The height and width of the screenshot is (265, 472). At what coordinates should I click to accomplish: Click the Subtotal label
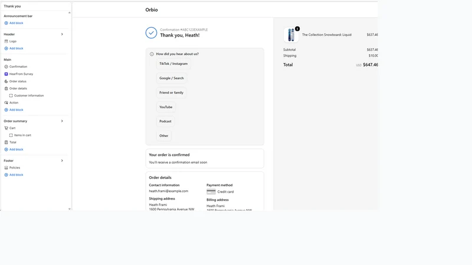click(x=289, y=49)
